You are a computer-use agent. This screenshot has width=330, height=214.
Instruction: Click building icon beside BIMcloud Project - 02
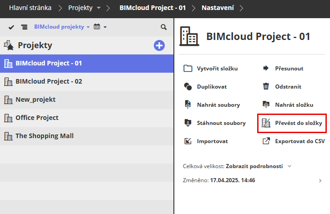click(8, 81)
